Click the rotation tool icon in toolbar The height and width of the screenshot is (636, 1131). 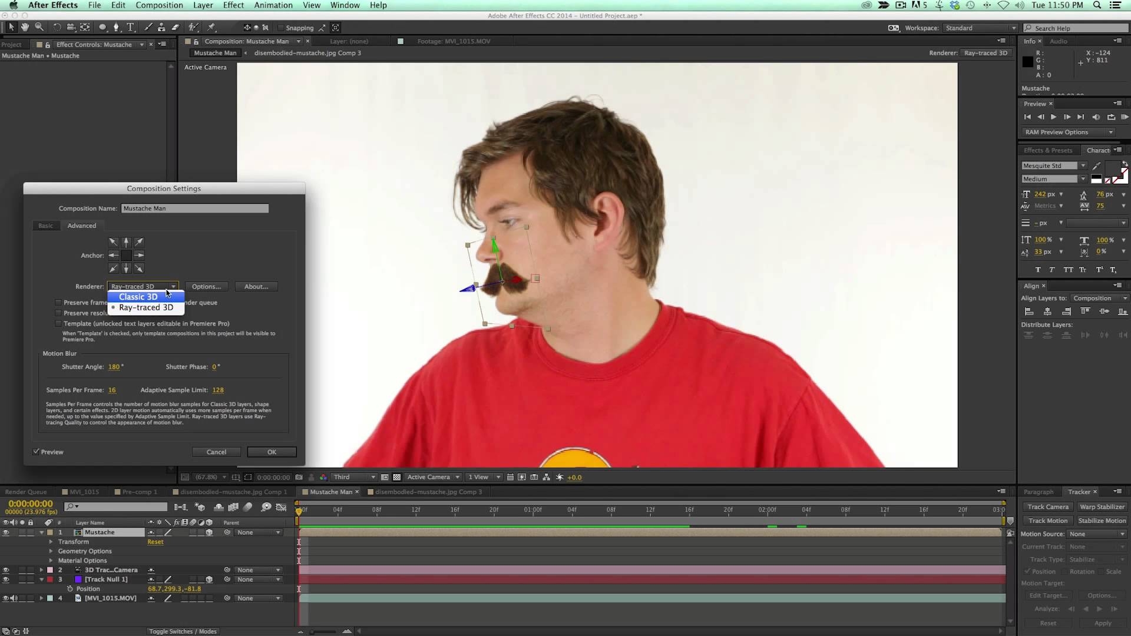pyautogui.click(x=56, y=28)
